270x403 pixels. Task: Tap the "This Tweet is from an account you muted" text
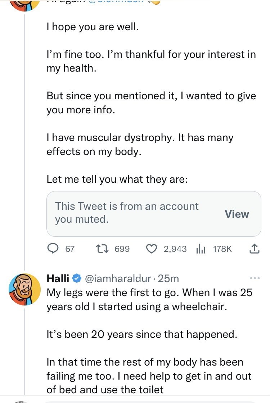pyautogui.click(x=127, y=213)
